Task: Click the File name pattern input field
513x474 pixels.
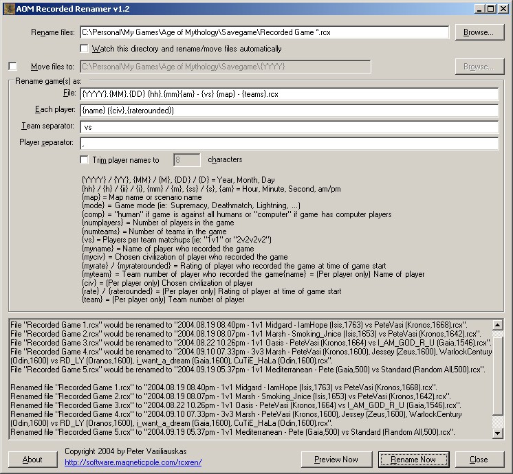Action: pos(290,94)
